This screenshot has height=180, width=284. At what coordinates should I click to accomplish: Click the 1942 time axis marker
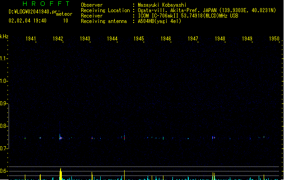coord(58,39)
